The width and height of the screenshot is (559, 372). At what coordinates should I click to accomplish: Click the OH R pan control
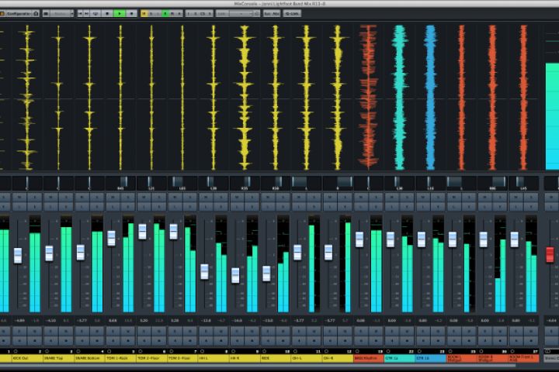(338, 183)
